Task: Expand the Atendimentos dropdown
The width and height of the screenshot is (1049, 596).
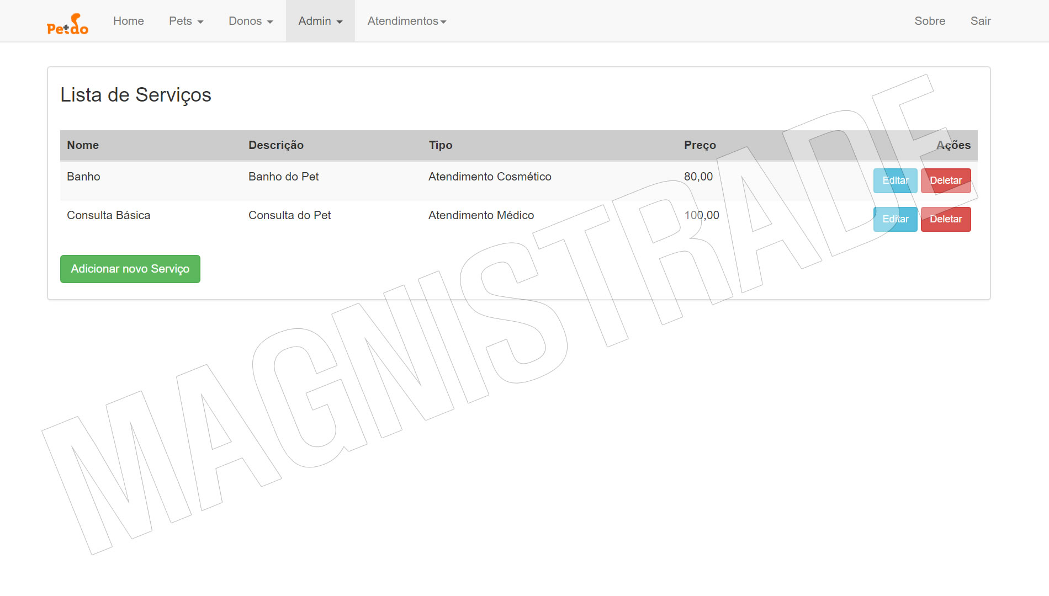Action: 407,21
